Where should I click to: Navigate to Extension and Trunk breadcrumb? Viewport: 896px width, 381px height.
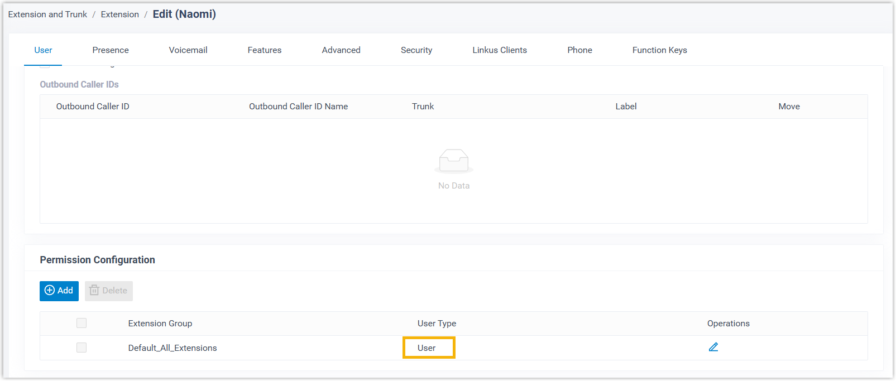pos(47,15)
